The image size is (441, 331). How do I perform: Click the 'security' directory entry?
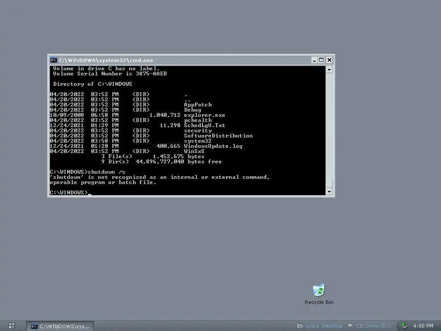click(198, 131)
